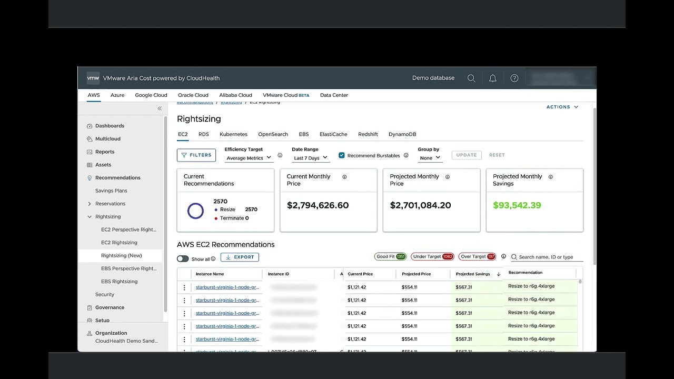Collapse Rightsizing section in sidebar
The height and width of the screenshot is (379, 674).
90,217
